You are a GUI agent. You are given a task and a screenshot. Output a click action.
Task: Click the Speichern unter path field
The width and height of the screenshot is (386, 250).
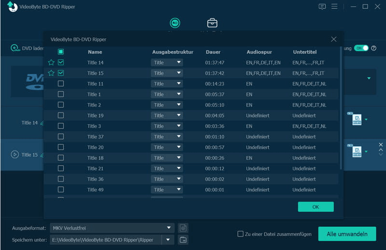tap(106, 240)
